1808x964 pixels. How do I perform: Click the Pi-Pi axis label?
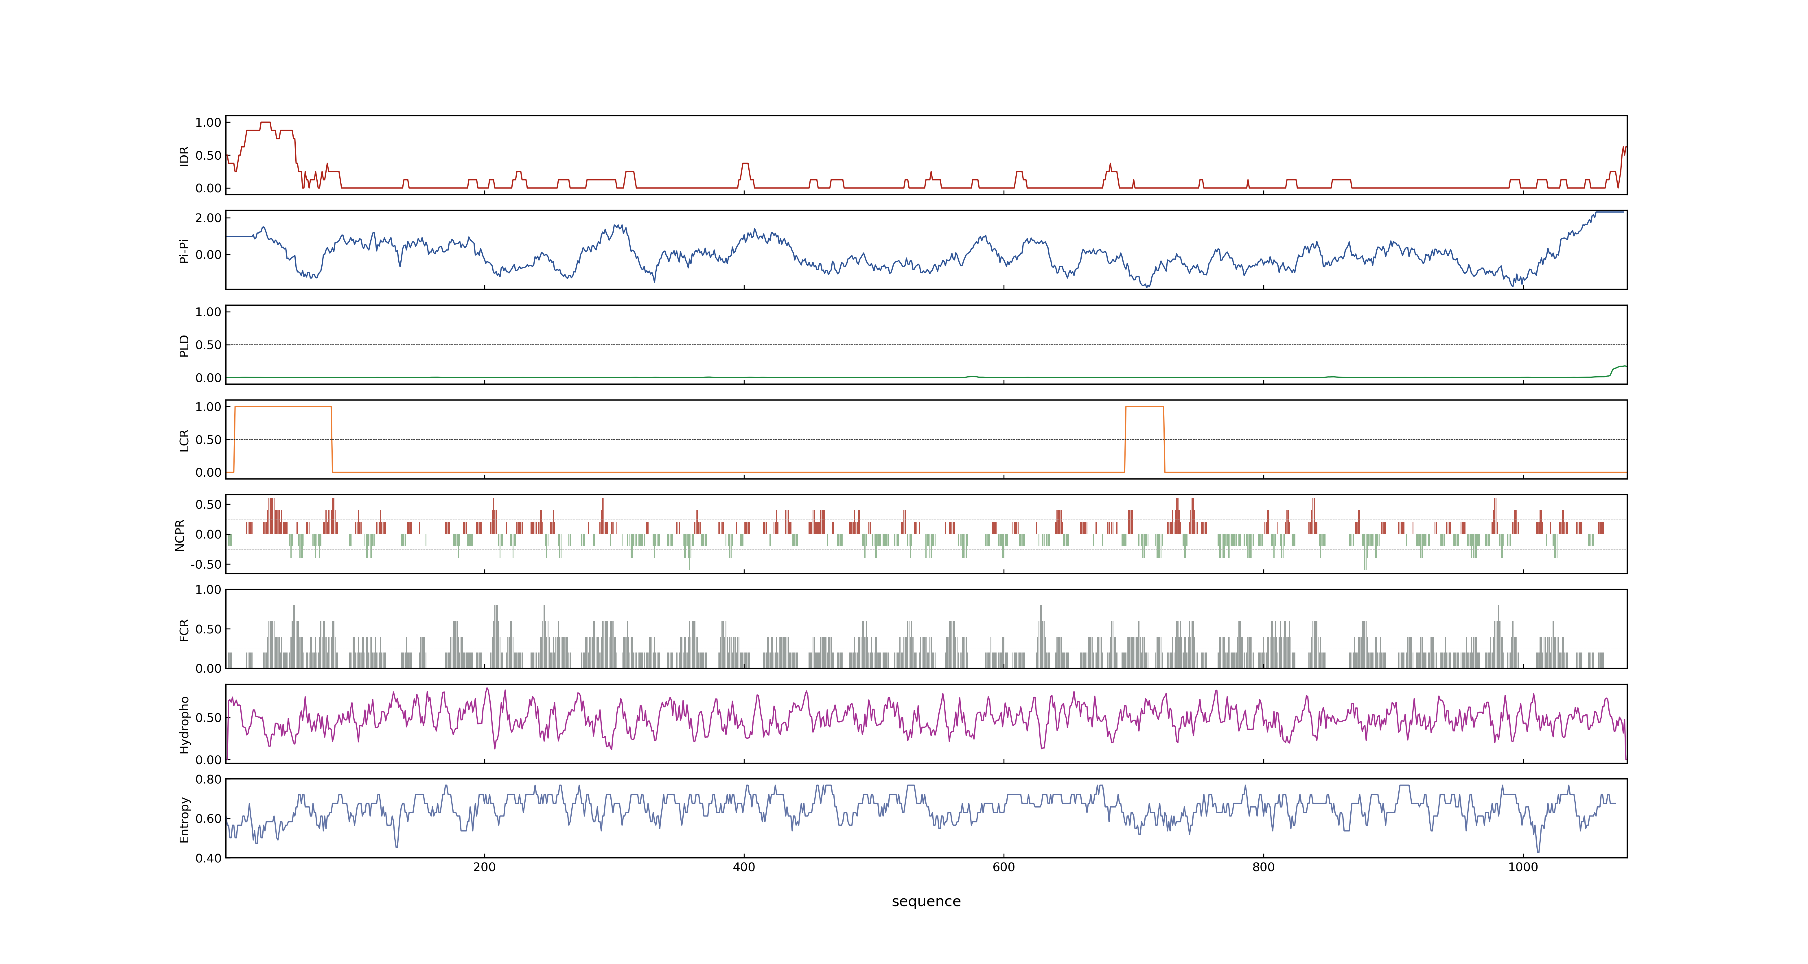tap(184, 250)
